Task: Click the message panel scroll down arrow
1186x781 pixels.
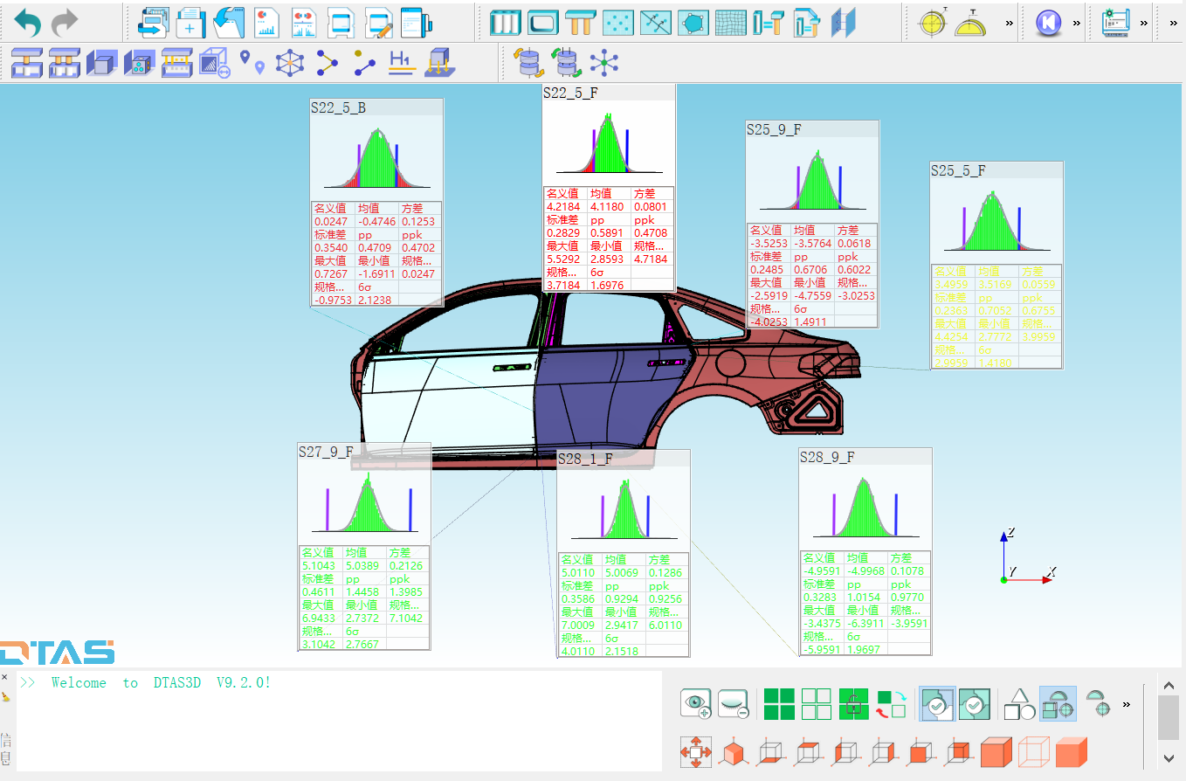Action: (x=1169, y=757)
